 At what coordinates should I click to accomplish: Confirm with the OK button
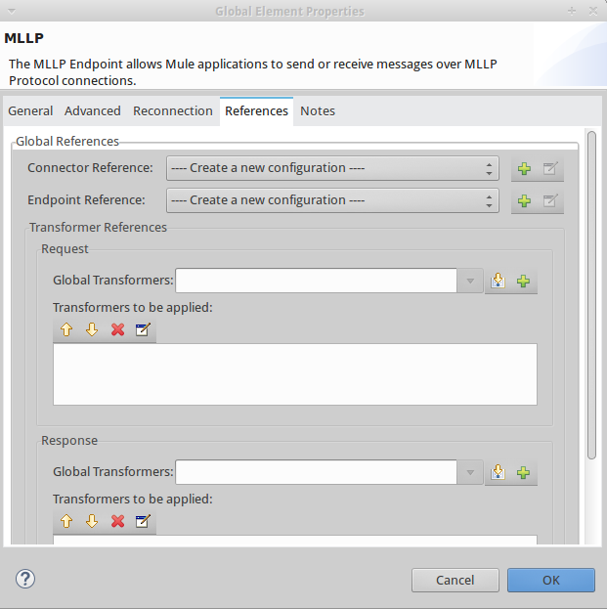(x=551, y=581)
